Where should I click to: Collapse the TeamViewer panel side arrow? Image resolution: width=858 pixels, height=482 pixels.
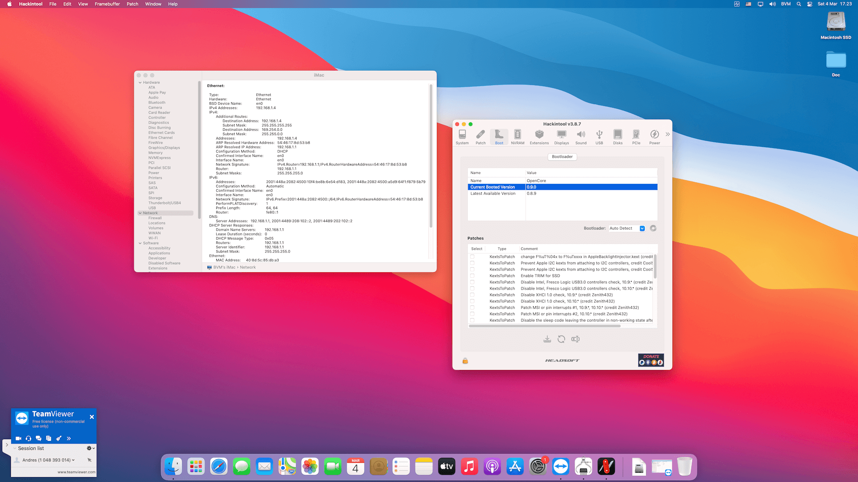pyautogui.click(x=7, y=445)
